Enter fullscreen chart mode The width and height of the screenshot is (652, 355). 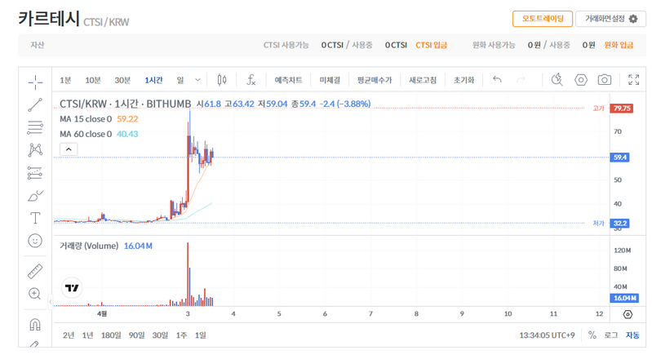(x=634, y=80)
